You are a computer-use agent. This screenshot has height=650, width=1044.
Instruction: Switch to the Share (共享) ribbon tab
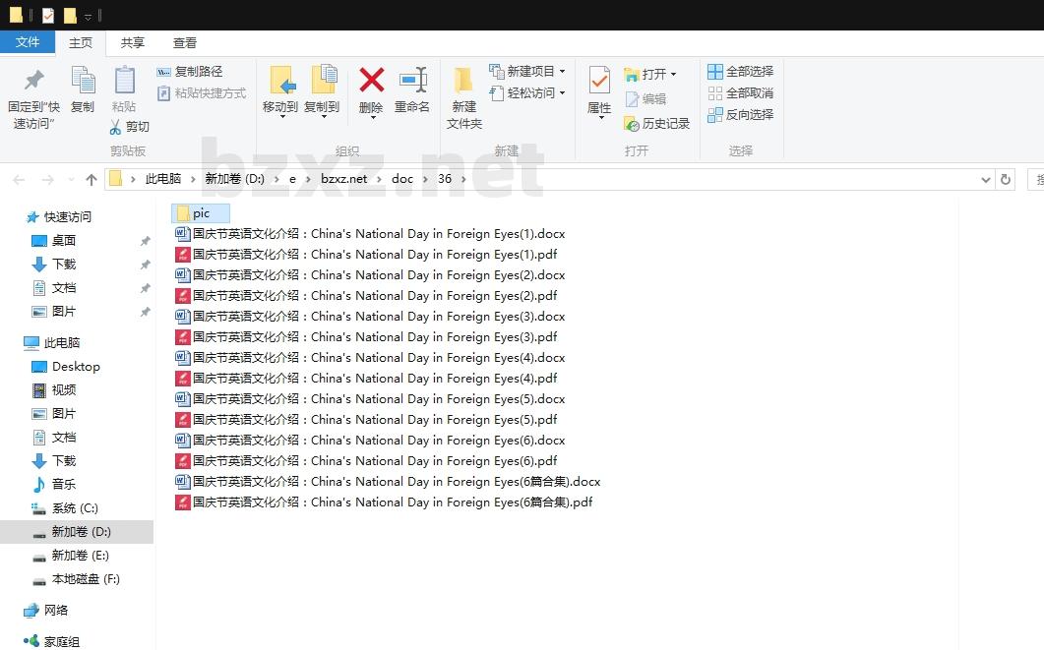point(133,42)
